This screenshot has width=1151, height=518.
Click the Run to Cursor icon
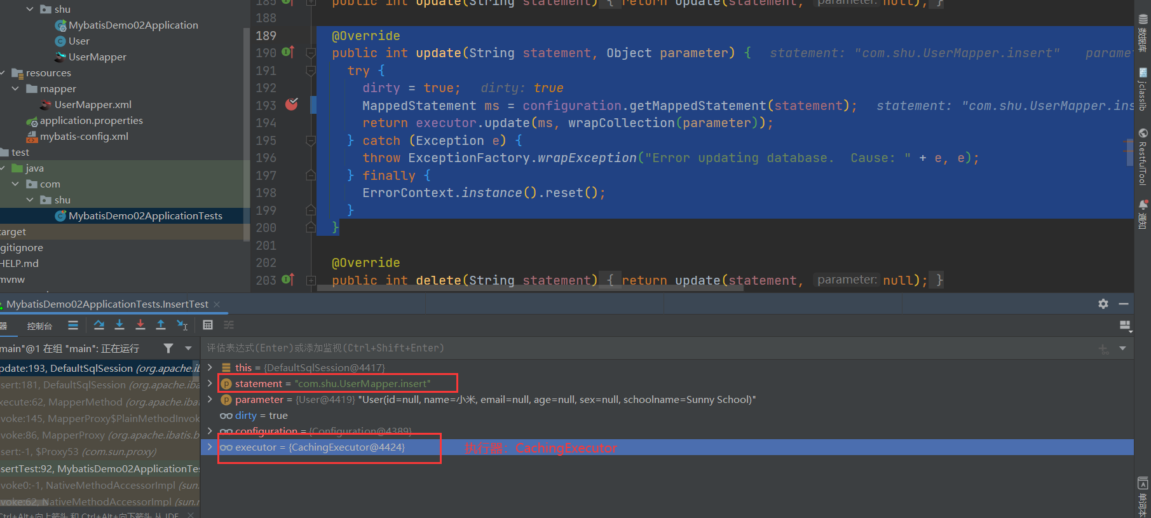tap(182, 325)
